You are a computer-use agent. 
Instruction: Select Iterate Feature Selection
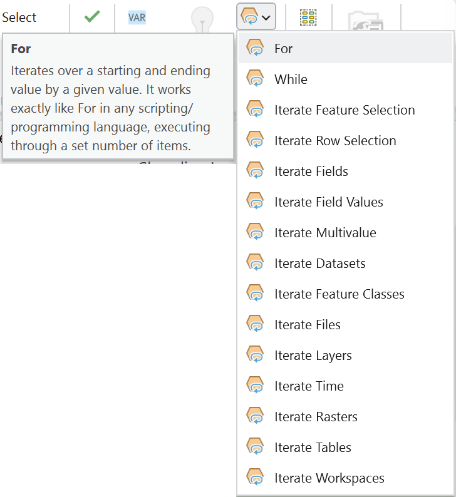tap(345, 110)
